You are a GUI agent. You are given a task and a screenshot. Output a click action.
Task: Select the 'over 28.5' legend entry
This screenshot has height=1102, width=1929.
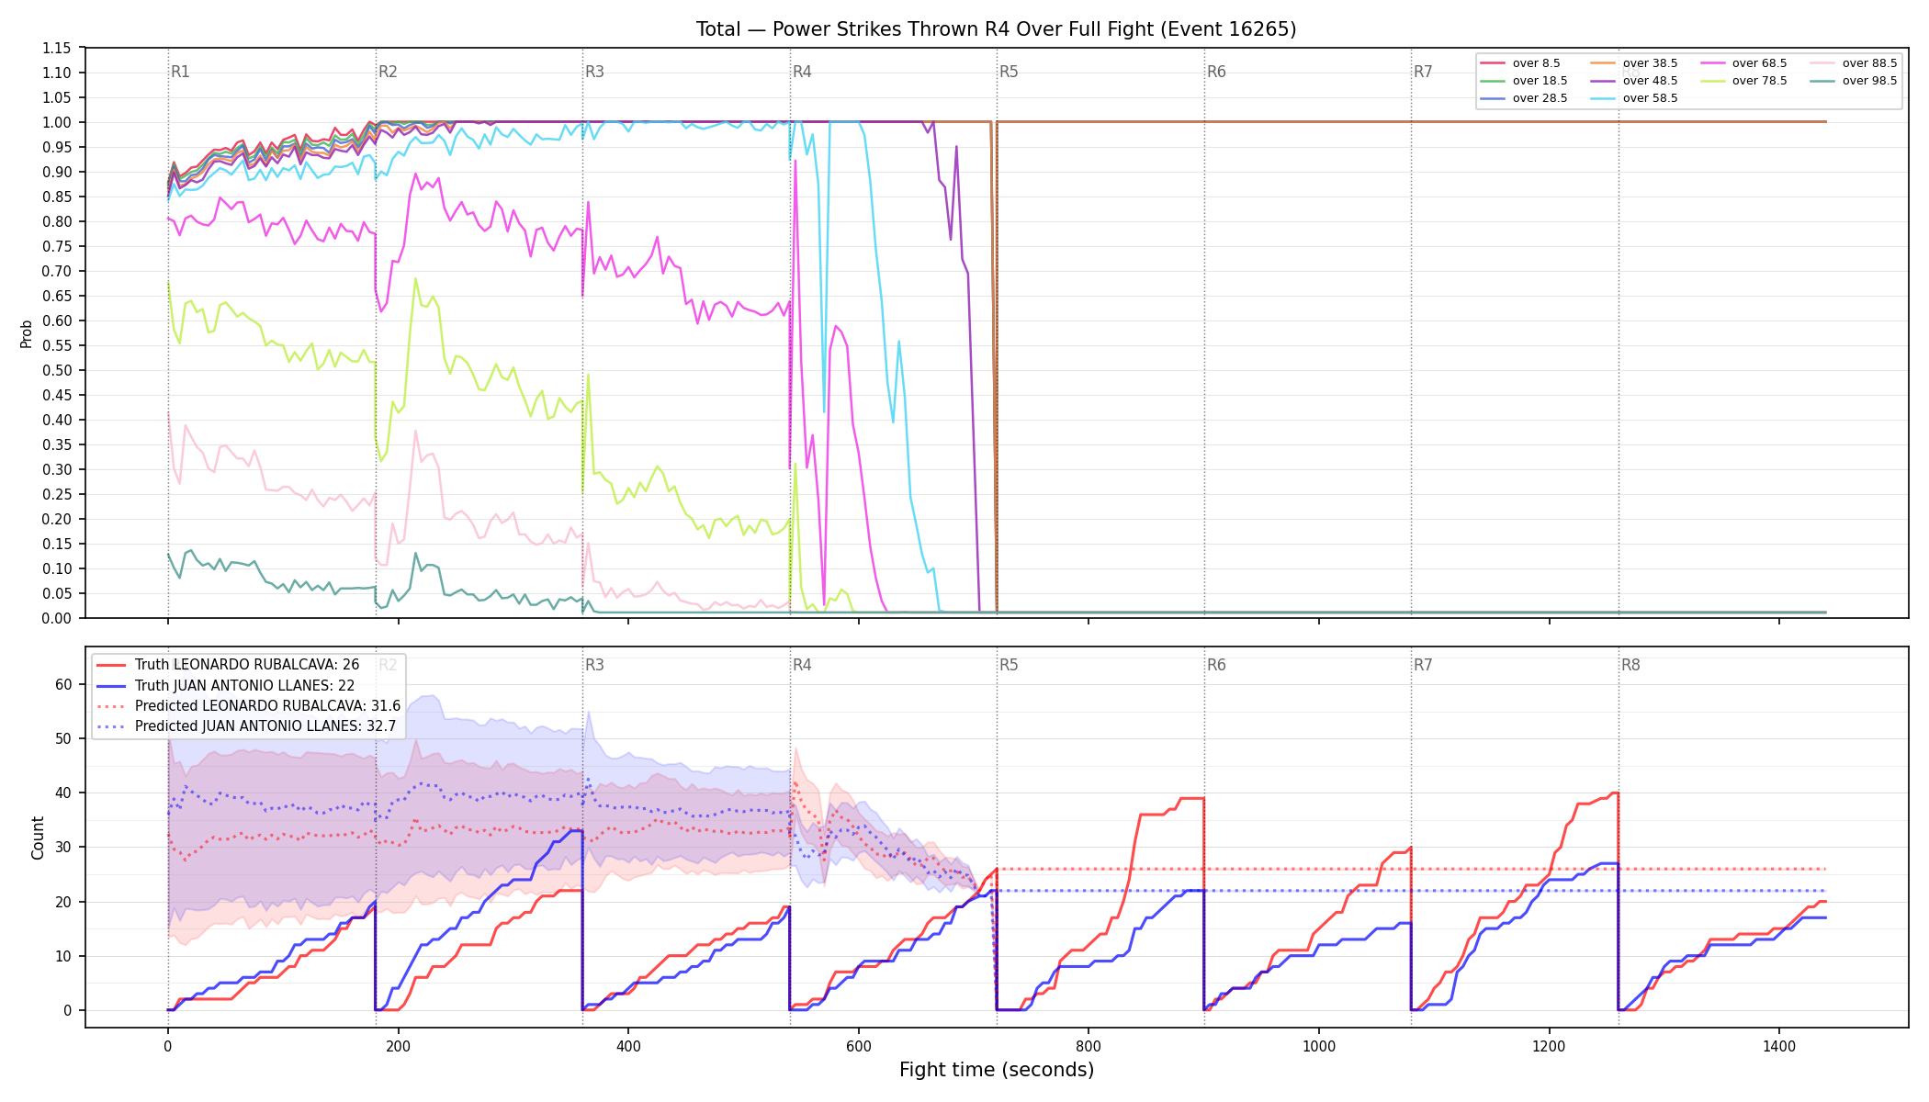(1524, 98)
